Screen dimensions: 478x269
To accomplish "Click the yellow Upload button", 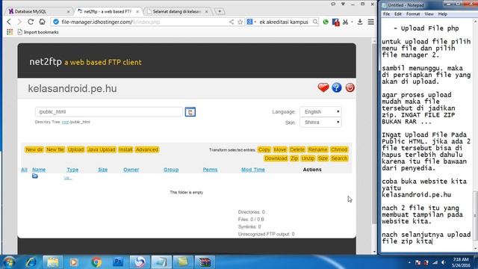I will point(75,149).
